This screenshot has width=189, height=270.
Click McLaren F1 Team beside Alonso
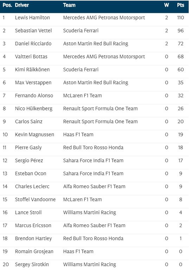coord(82,96)
